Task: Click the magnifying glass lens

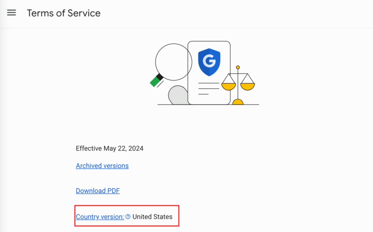Action: tap(173, 62)
